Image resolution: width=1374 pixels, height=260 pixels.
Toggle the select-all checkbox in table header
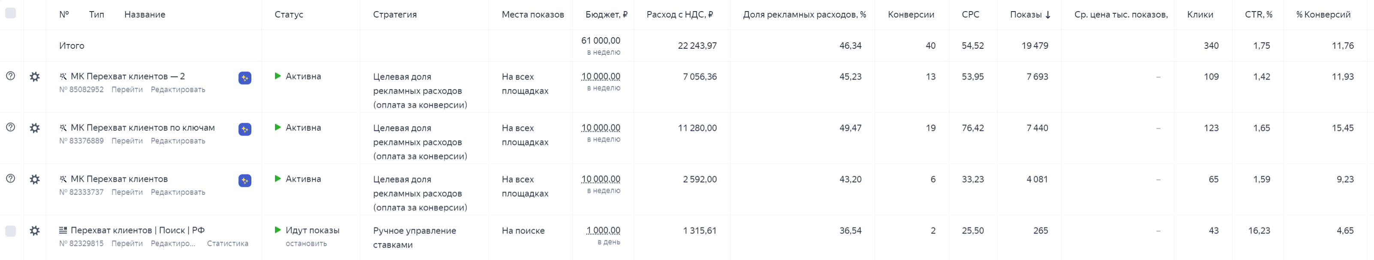tap(10, 13)
